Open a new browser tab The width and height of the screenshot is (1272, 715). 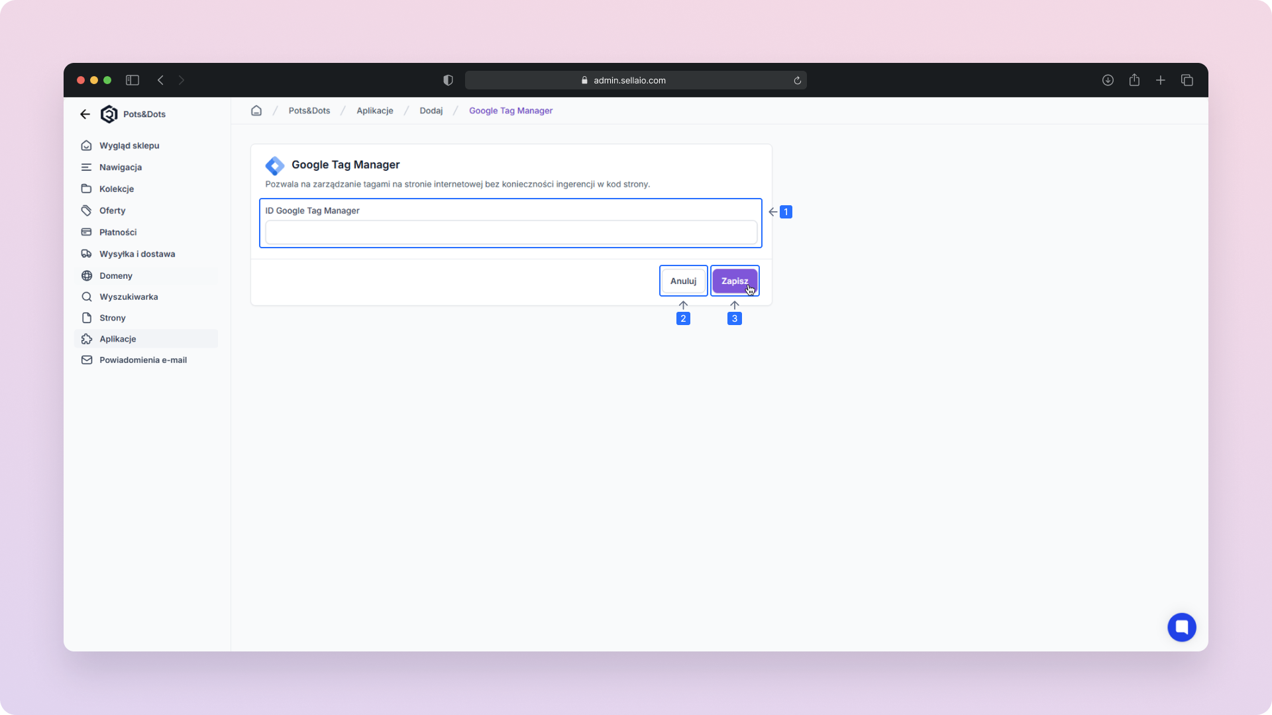pyautogui.click(x=1161, y=80)
